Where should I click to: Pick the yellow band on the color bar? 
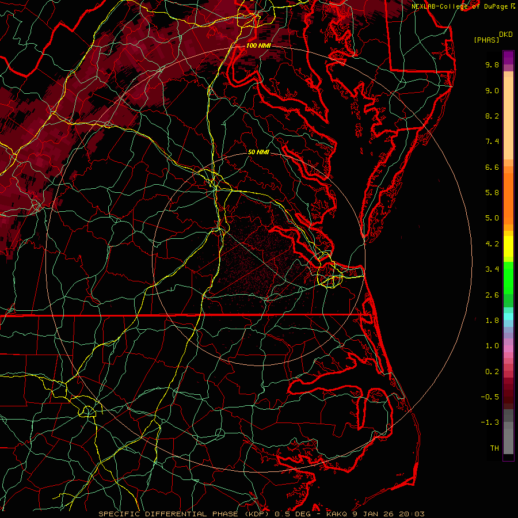pos(508,246)
